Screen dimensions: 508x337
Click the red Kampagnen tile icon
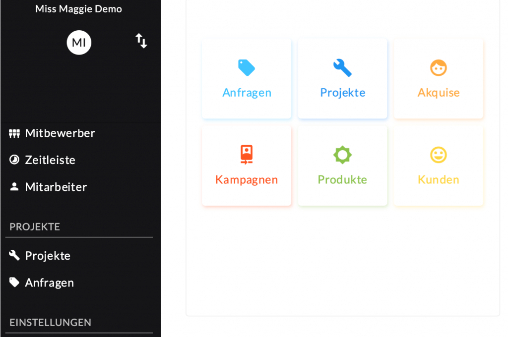247,155
